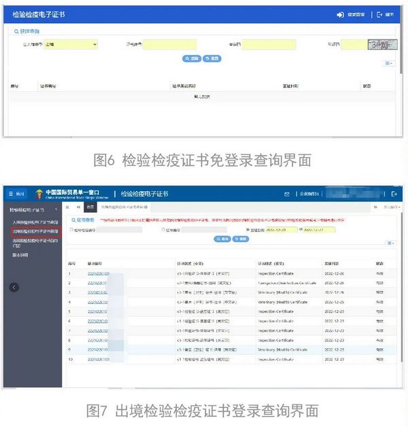The image size is (408, 427).
Task: Open certificate number link in row 9
Action: (98, 349)
